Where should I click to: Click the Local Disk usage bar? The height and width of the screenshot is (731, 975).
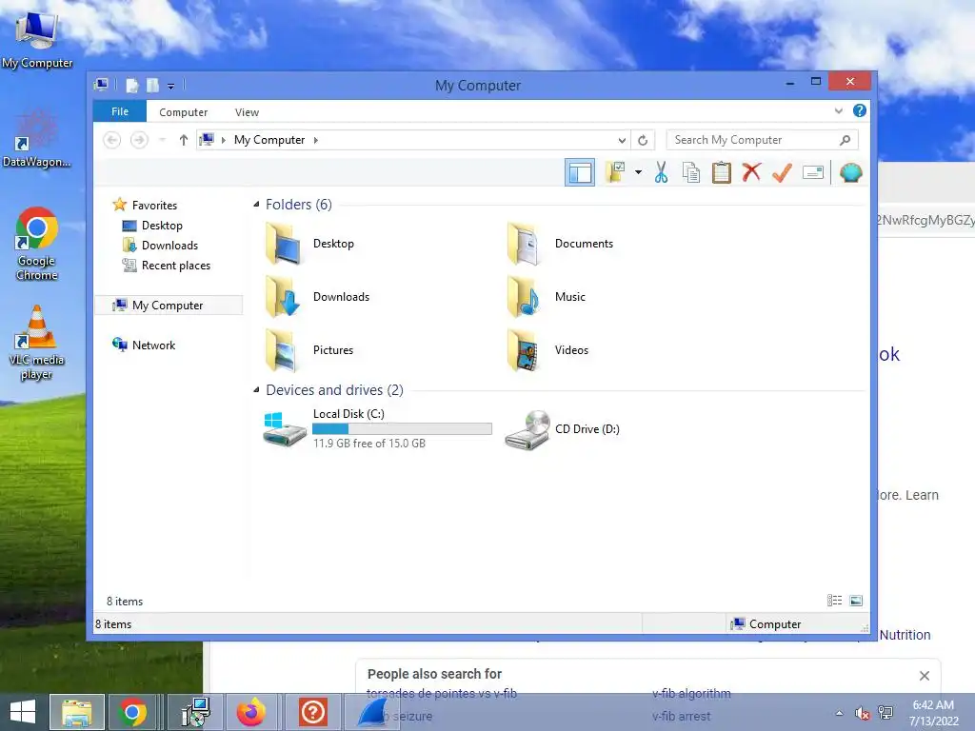[402, 428]
